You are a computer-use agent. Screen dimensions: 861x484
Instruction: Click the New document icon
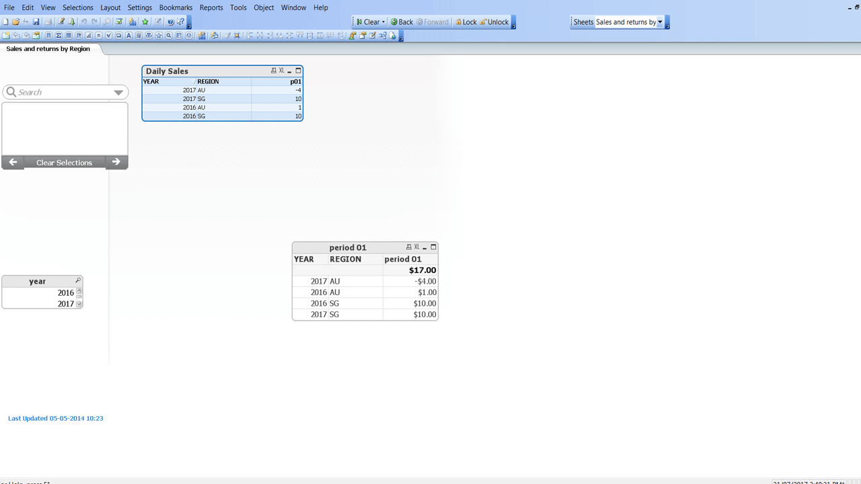[x=6, y=22]
